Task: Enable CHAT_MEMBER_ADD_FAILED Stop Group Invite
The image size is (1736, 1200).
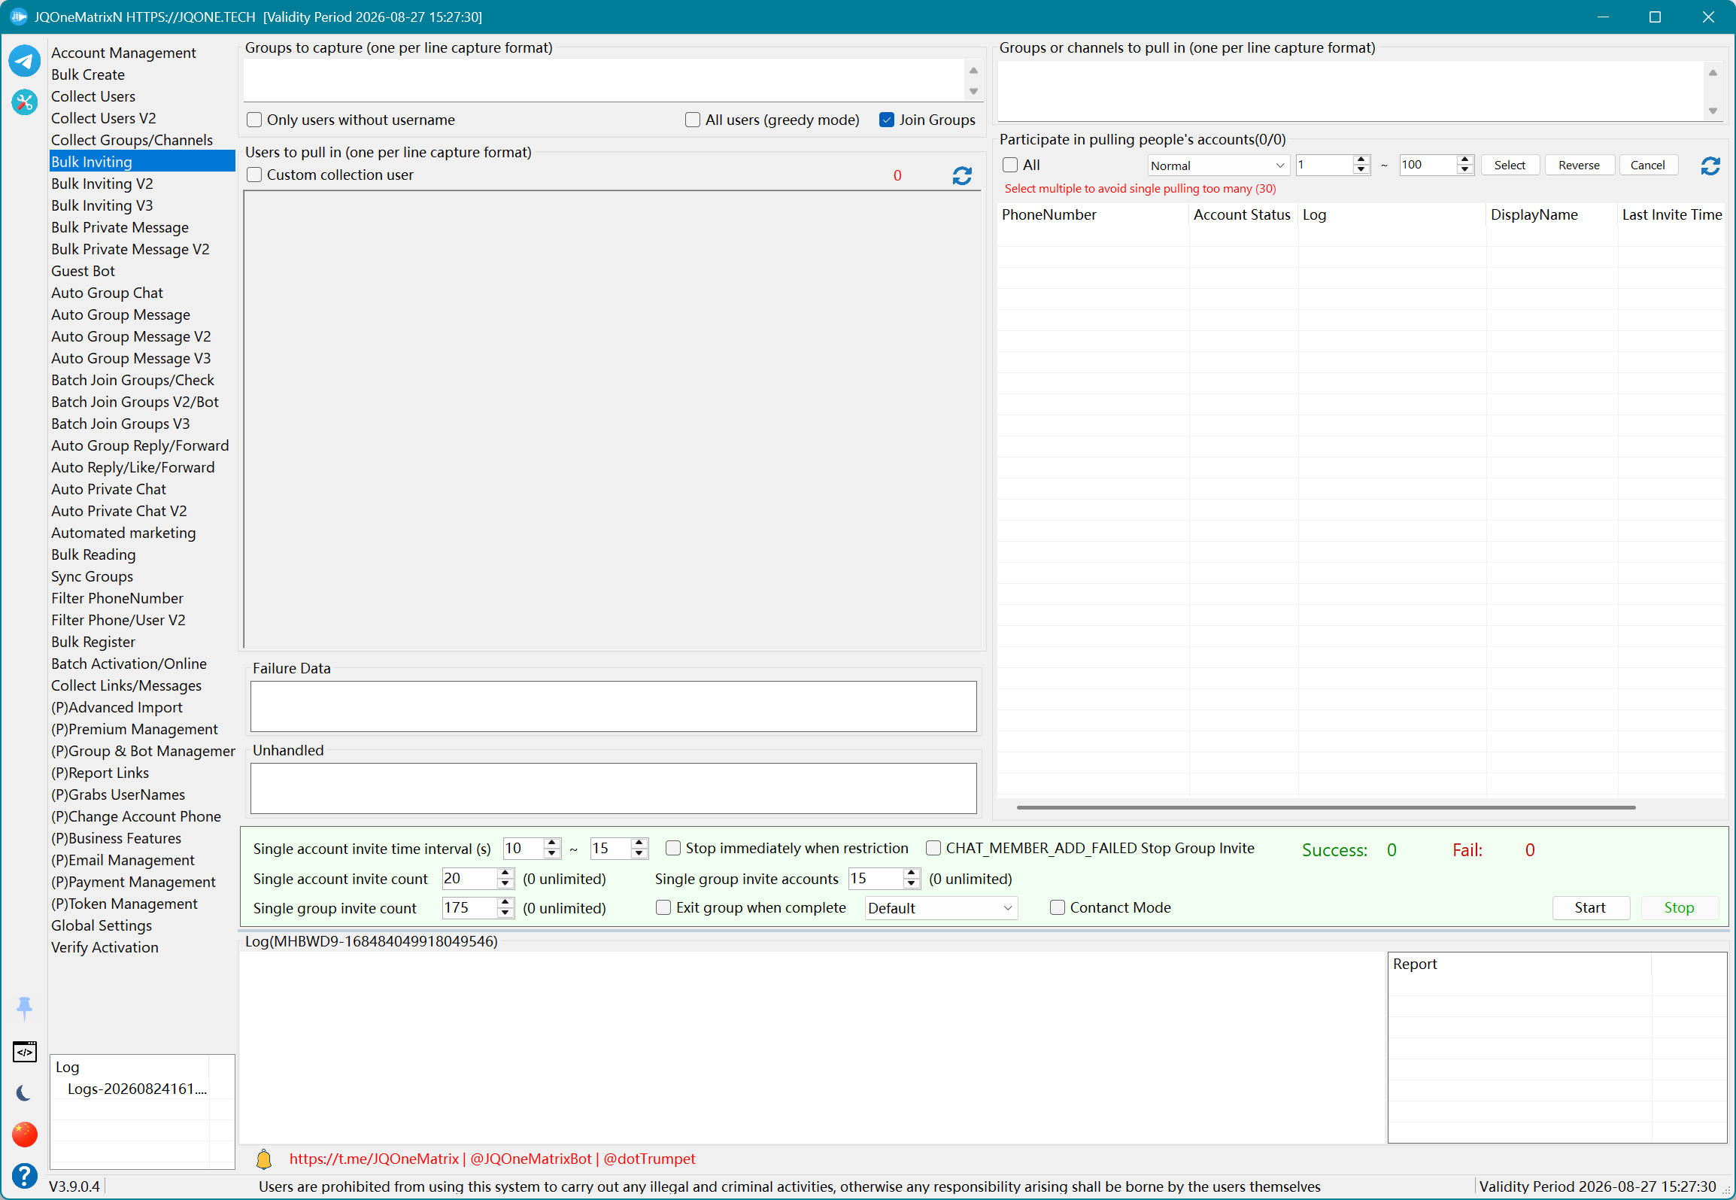Action: click(933, 848)
